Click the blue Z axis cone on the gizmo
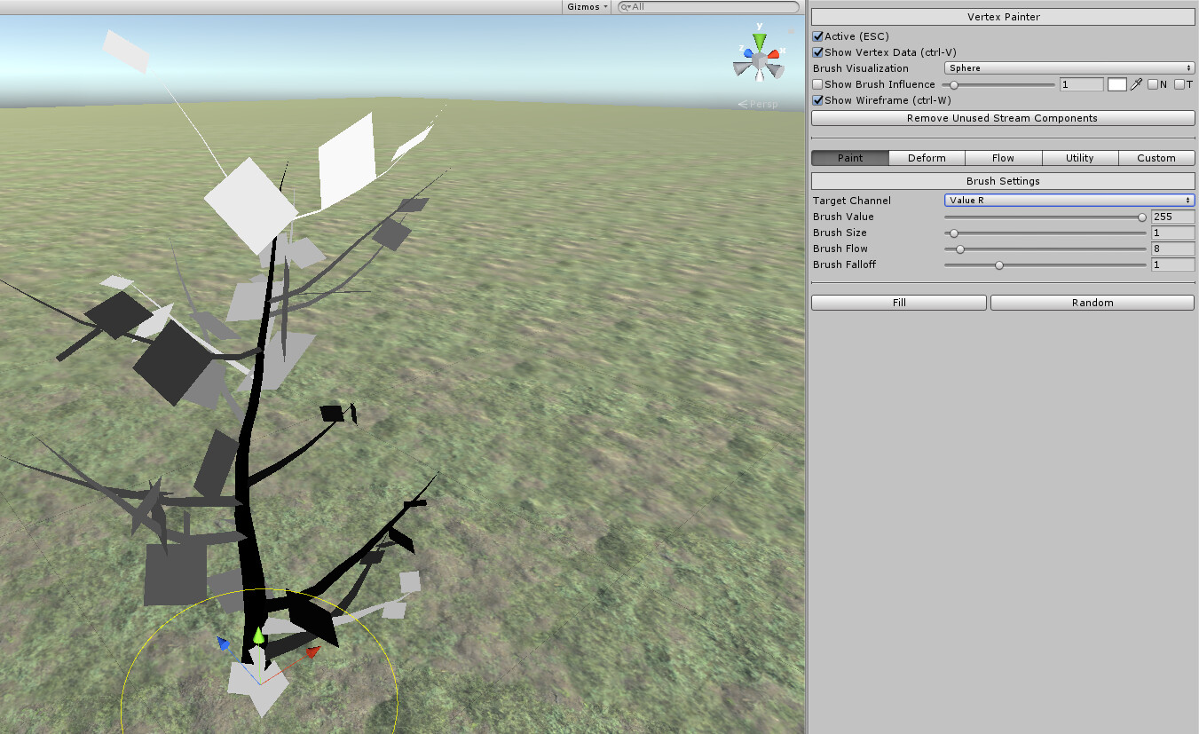 (x=748, y=53)
